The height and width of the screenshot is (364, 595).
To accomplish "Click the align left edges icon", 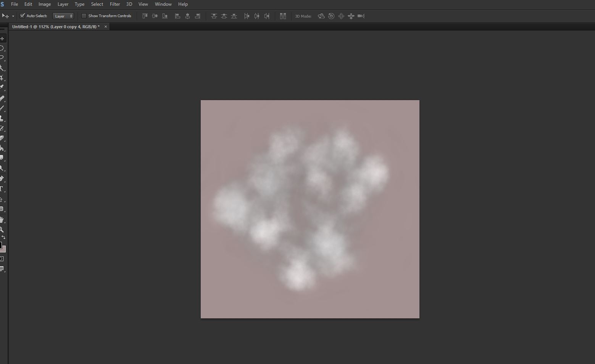I will [x=177, y=16].
